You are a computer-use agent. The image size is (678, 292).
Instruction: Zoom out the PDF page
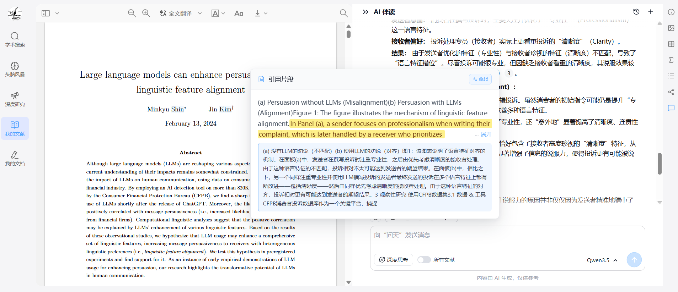[132, 13]
